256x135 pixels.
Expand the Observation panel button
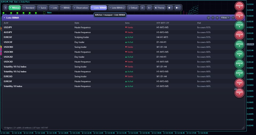pyautogui.click(x=81, y=8)
